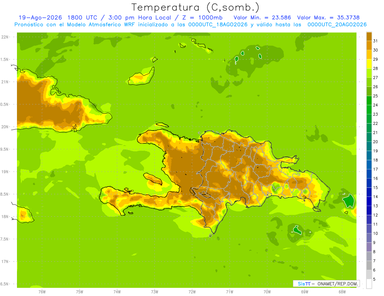Pick the yellow colorbar swatch between 28 and 29
Screen dimensions: 384x296
click(369, 64)
